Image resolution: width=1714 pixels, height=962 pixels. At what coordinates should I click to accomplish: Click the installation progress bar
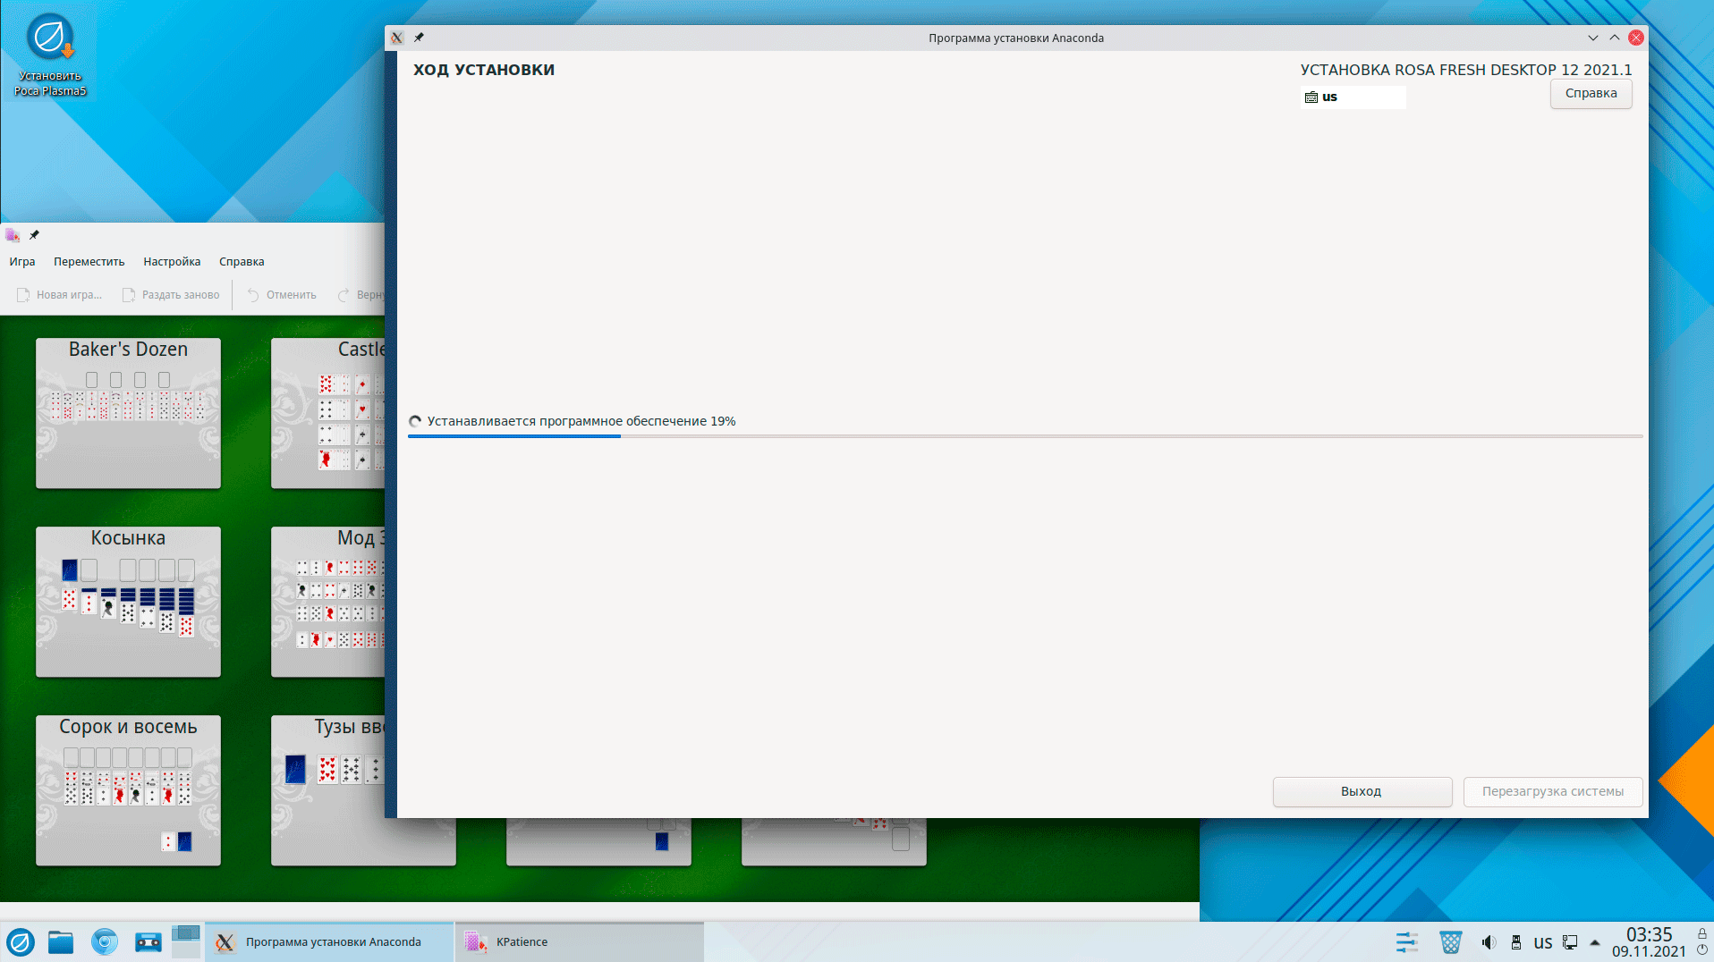point(1025,436)
